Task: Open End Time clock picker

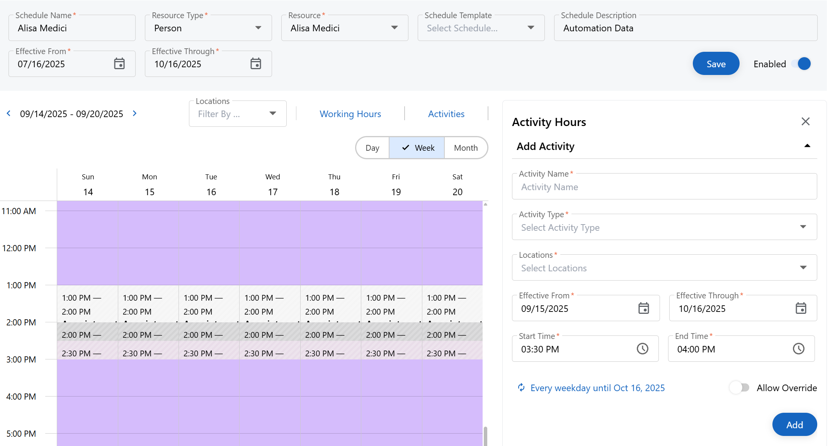Action: pos(798,349)
